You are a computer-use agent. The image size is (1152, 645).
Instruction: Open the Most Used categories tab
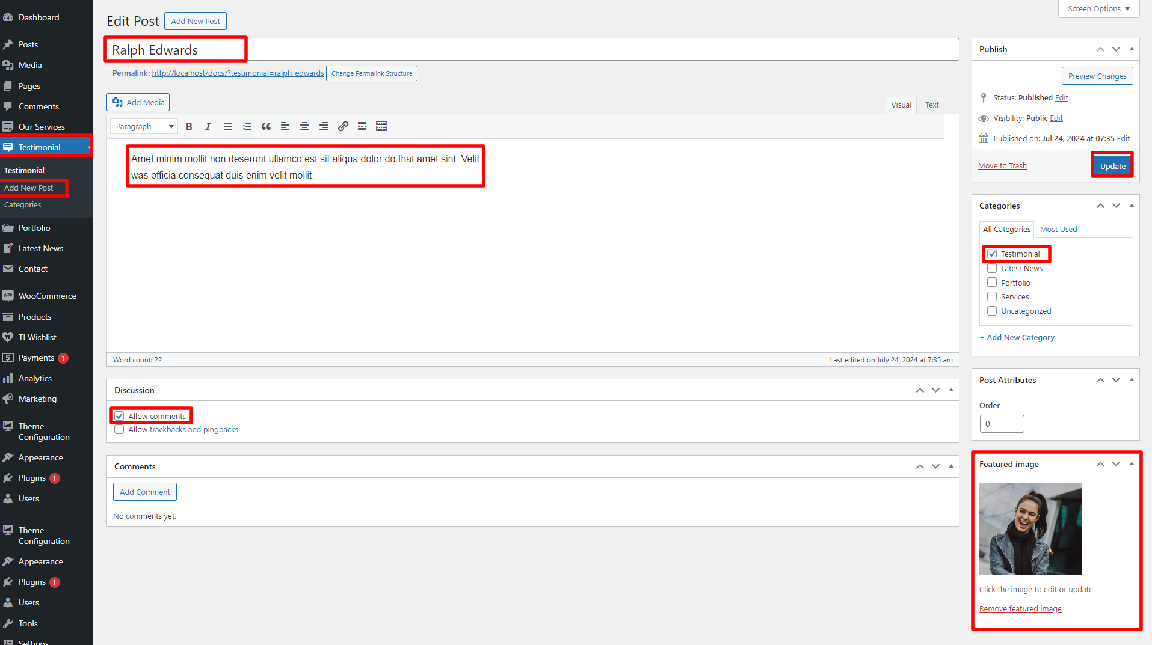pyautogui.click(x=1058, y=230)
